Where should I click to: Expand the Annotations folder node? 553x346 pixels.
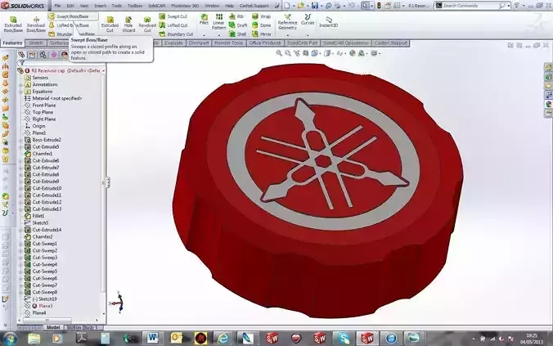coord(20,84)
